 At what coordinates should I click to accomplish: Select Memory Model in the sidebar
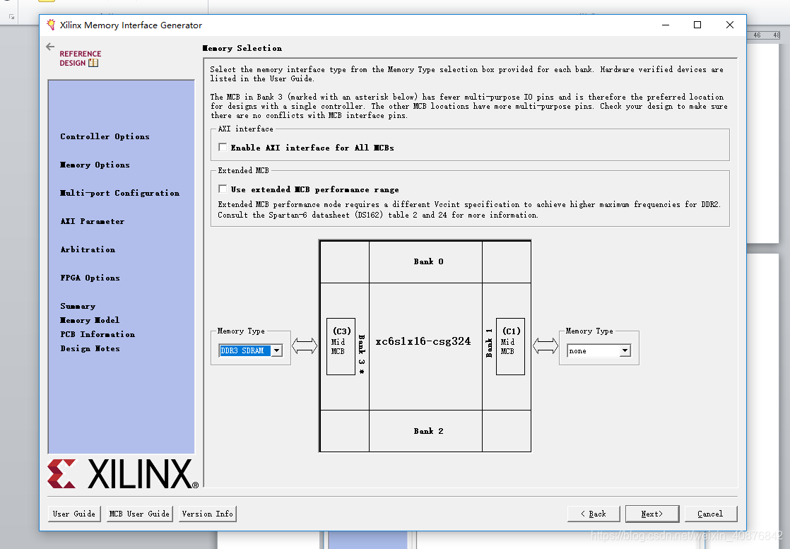pos(90,320)
